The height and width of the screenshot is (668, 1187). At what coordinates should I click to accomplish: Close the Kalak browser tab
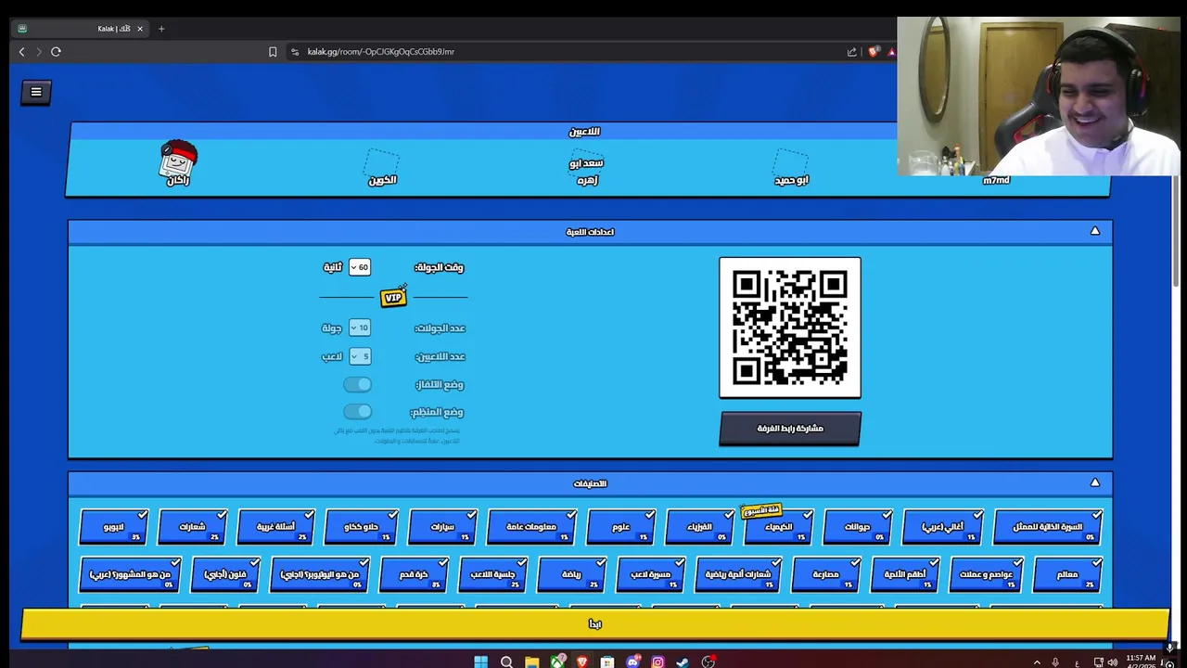140,29
